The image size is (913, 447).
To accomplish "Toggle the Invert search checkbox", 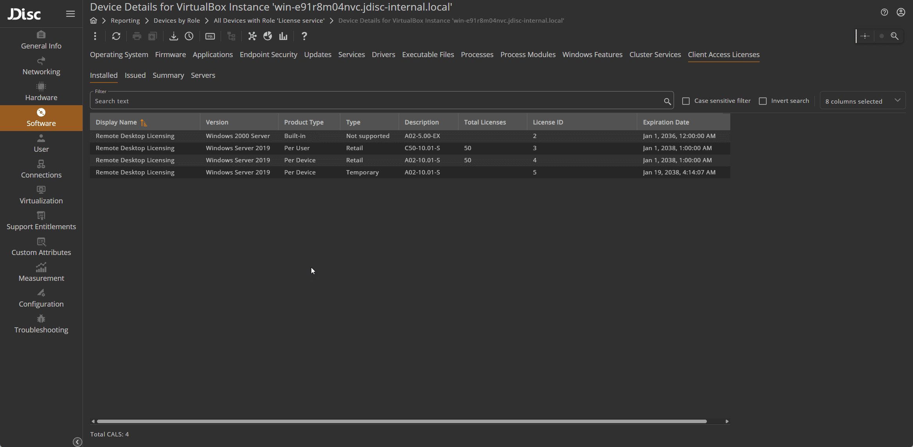I will coord(762,101).
